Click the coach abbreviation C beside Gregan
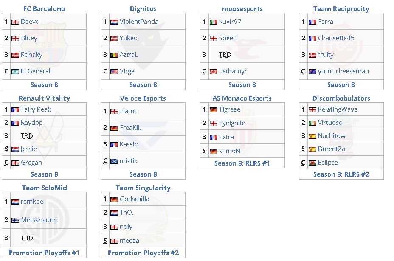This screenshot has width=394, height=261. [x=6, y=163]
